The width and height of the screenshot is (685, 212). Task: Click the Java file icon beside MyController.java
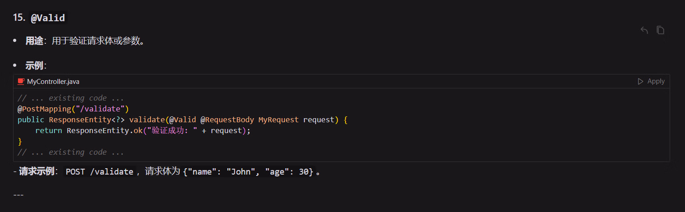[21, 81]
